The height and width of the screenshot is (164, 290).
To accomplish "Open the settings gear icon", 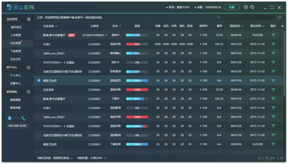I will 246,7.
